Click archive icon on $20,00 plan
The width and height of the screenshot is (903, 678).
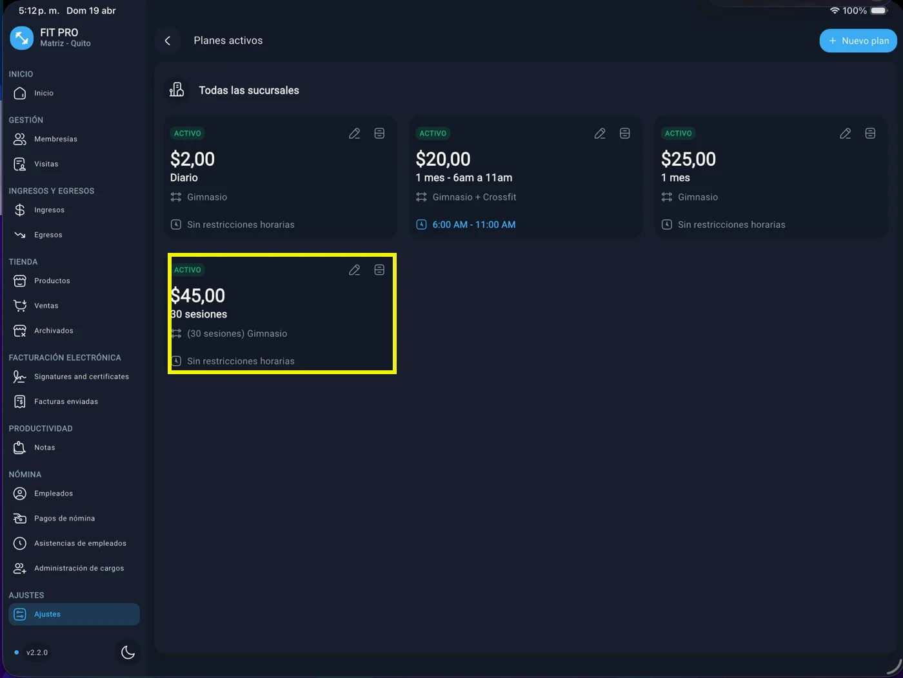[x=624, y=134]
